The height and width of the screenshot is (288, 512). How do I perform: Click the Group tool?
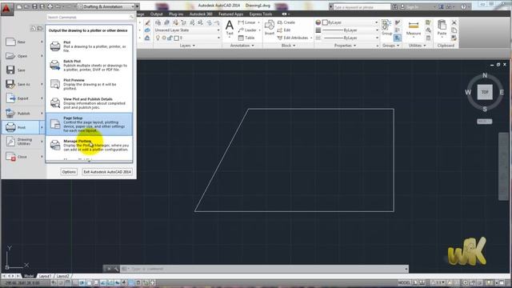click(386, 27)
